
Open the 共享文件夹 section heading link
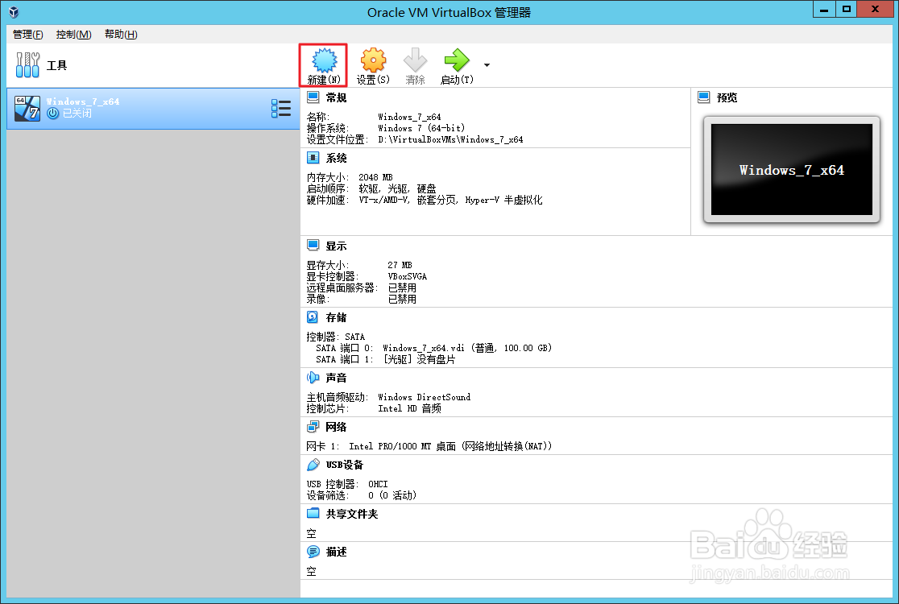point(352,514)
